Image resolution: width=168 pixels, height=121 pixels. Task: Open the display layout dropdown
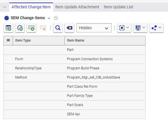(x=140, y=28)
